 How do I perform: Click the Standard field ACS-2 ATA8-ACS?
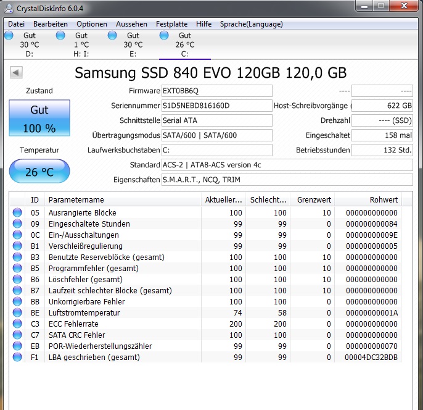pos(287,165)
